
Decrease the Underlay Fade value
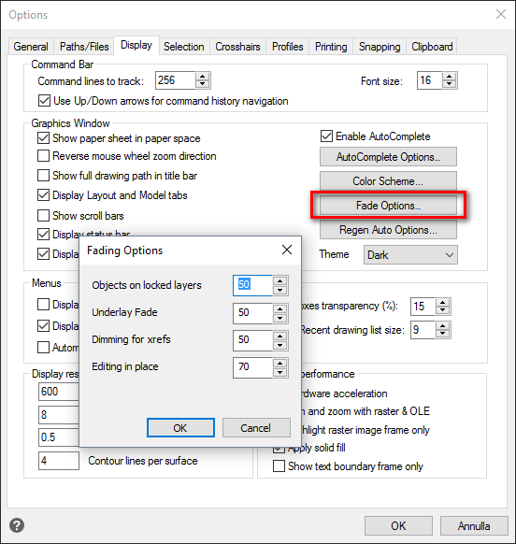tap(279, 318)
